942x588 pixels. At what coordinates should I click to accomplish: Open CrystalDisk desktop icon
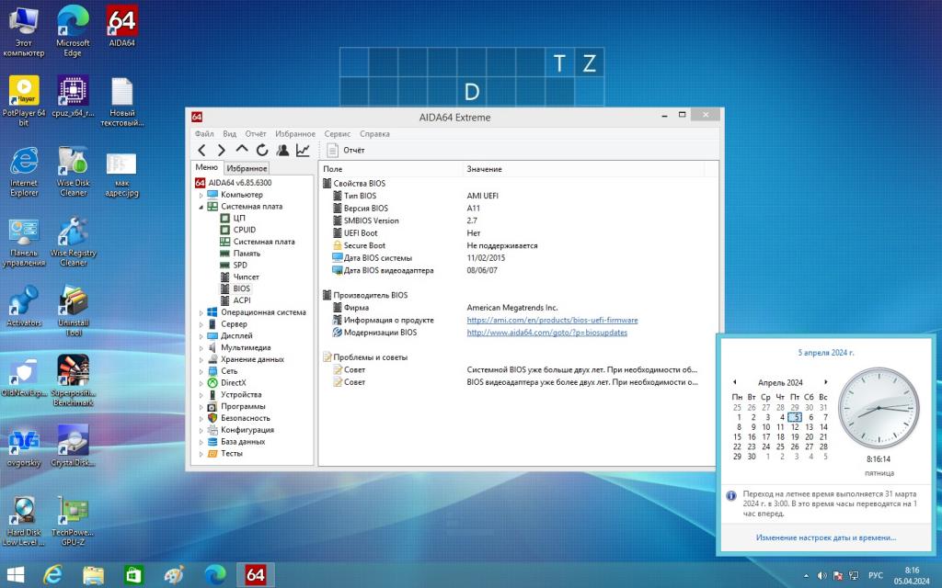click(73, 446)
